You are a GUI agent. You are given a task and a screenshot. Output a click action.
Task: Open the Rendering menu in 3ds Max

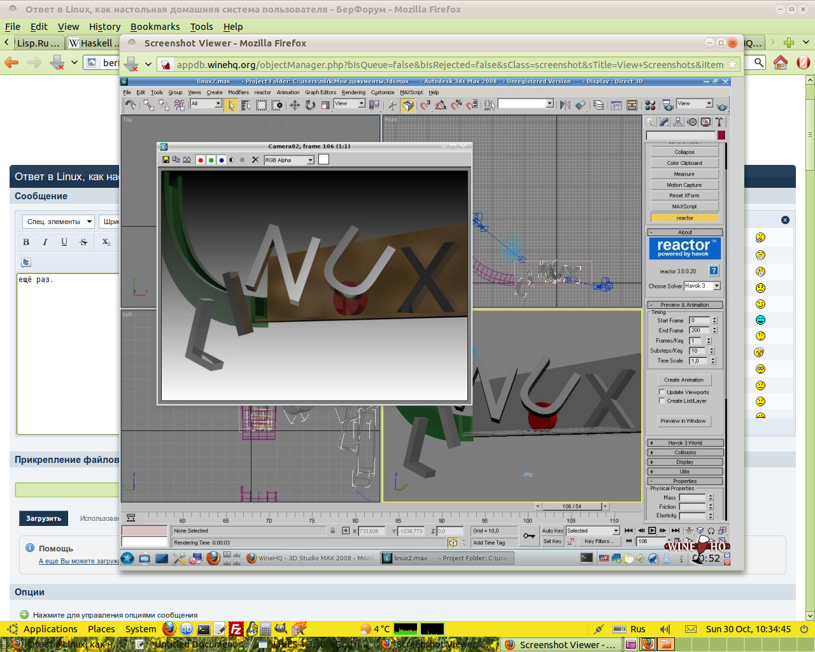click(x=353, y=92)
